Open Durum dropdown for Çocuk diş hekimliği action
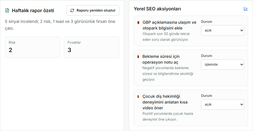This screenshot has width=253, height=131. click(x=222, y=104)
